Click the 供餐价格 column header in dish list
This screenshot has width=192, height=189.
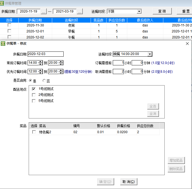tap(123, 126)
